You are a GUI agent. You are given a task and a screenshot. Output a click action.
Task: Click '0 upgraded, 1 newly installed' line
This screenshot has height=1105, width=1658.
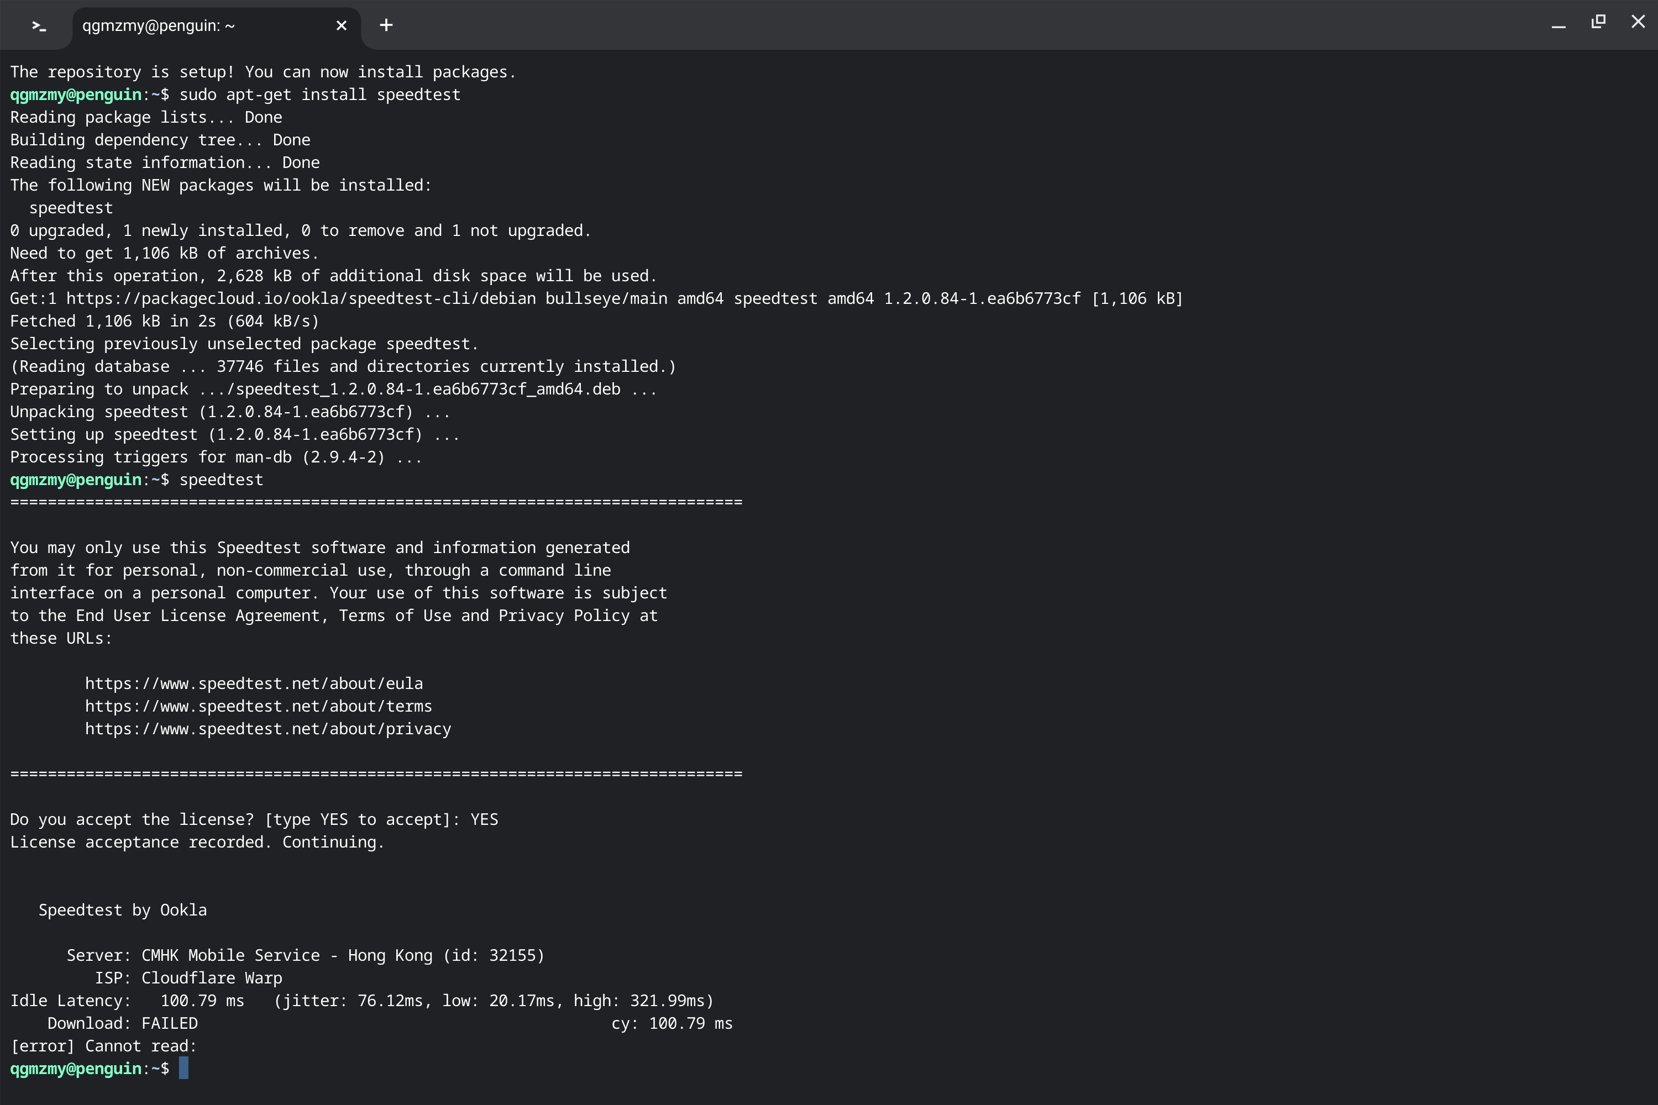(x=300, y=230)
